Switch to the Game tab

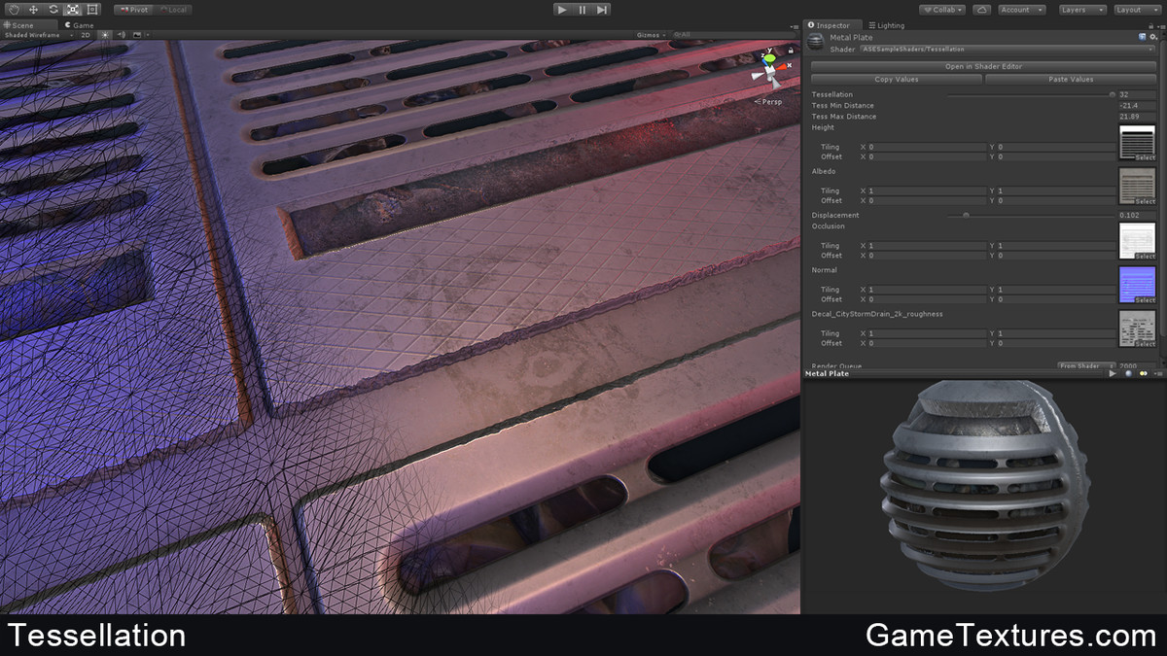[80, 25]
